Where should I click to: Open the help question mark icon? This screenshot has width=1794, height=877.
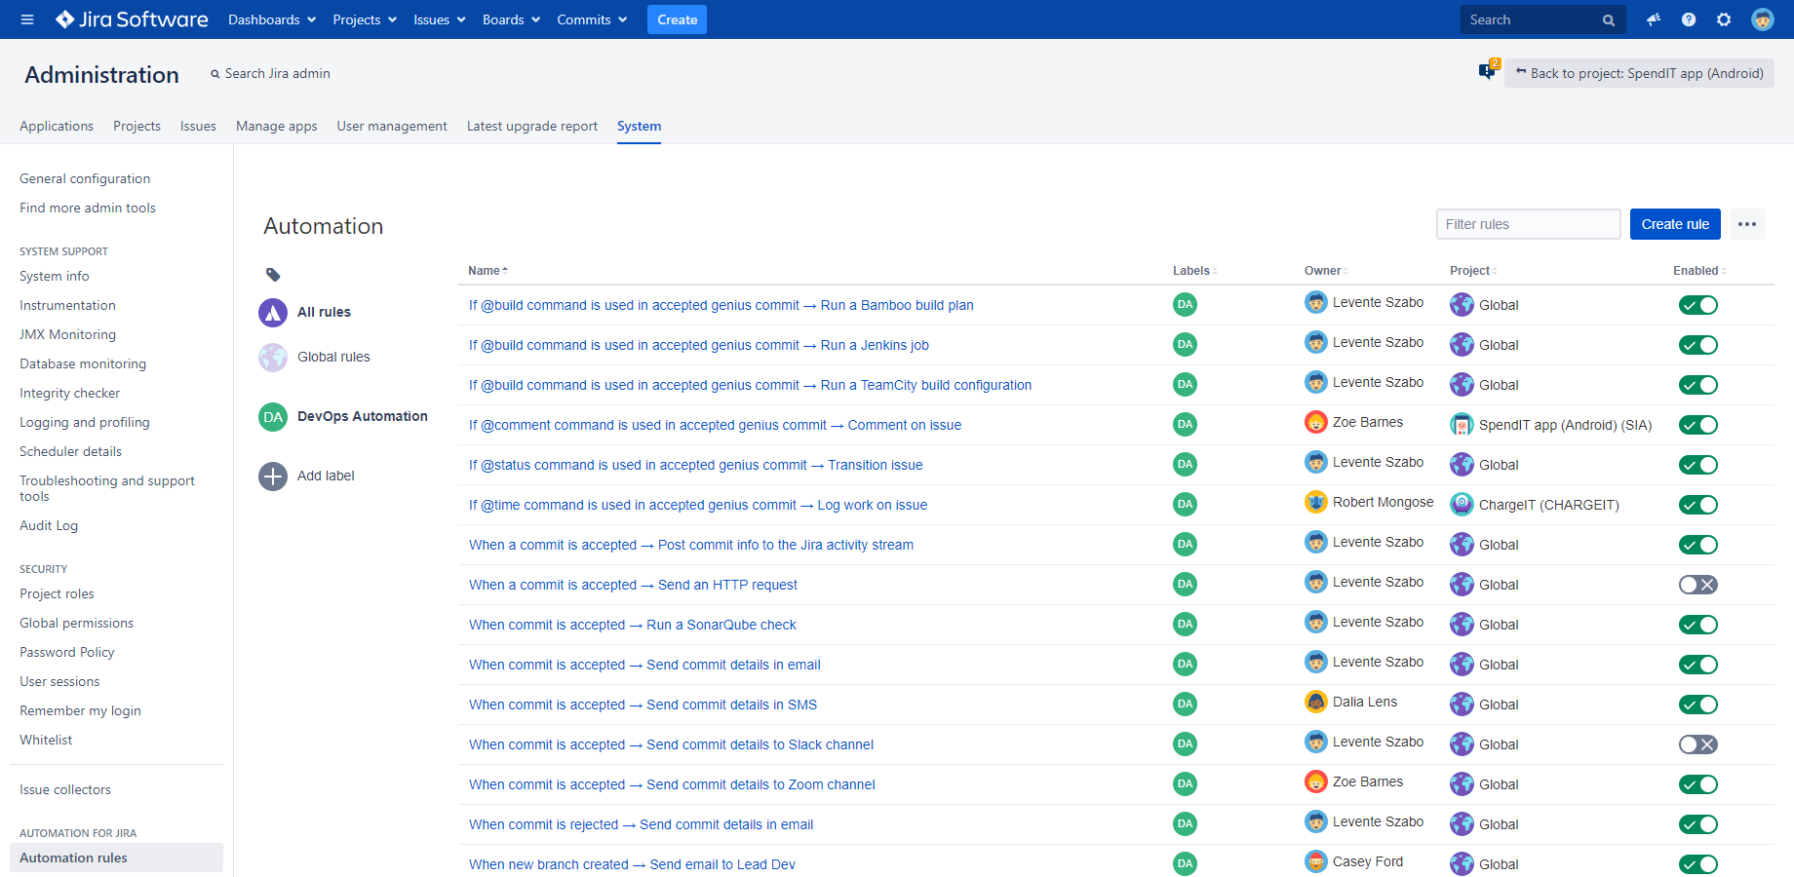pyautogui.click(x=1689, y=19)
